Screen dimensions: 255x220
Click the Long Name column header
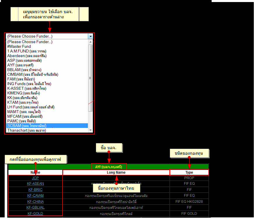point(116,173)
